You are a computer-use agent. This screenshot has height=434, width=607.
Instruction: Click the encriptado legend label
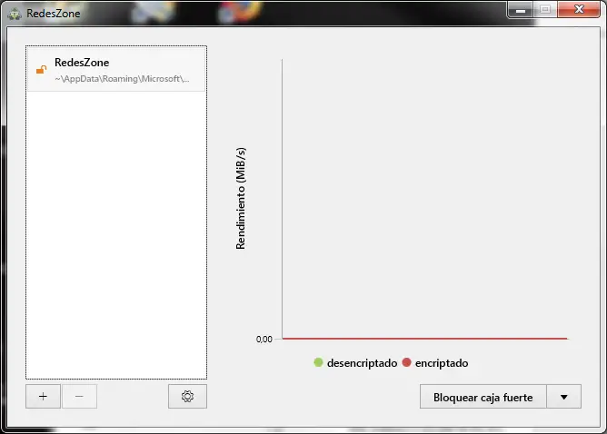click(x=442, y=363)
